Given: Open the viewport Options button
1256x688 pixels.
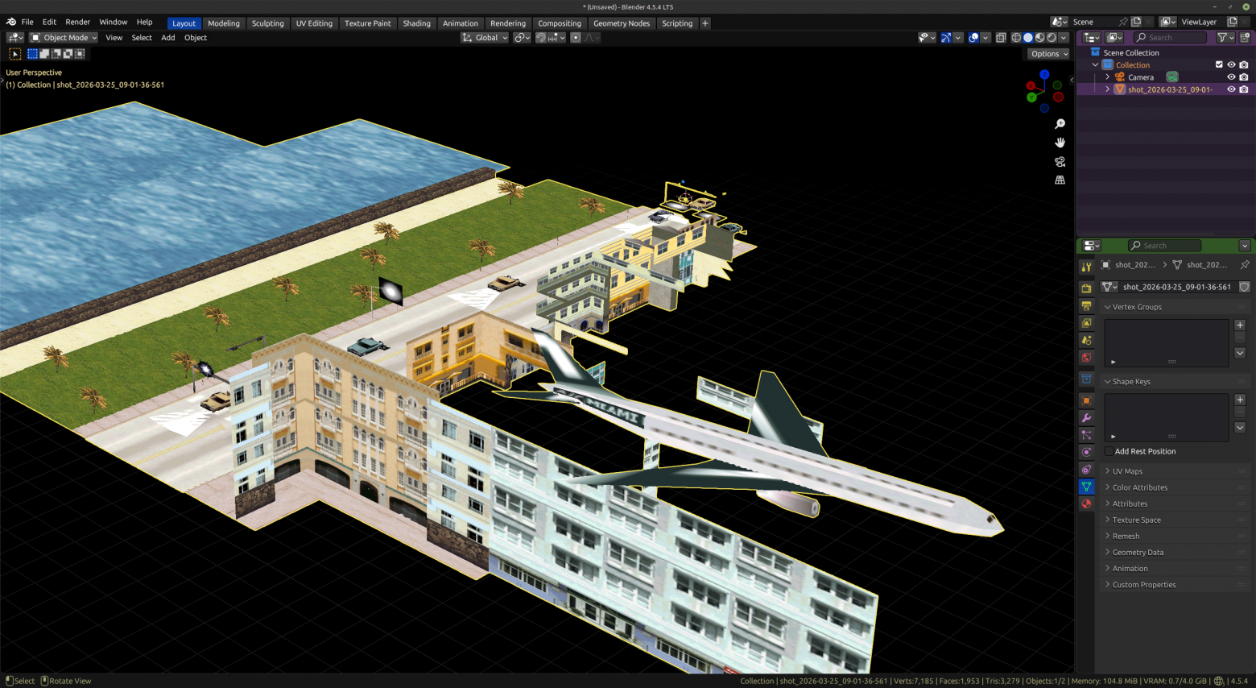Looking at the screenshot, I should pyautogui.click(x=1048, y=54).
